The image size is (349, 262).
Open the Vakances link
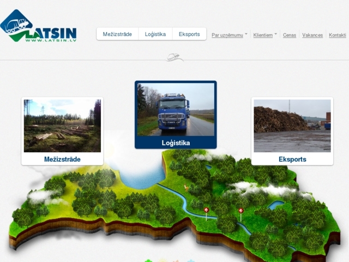pos(312,35)
